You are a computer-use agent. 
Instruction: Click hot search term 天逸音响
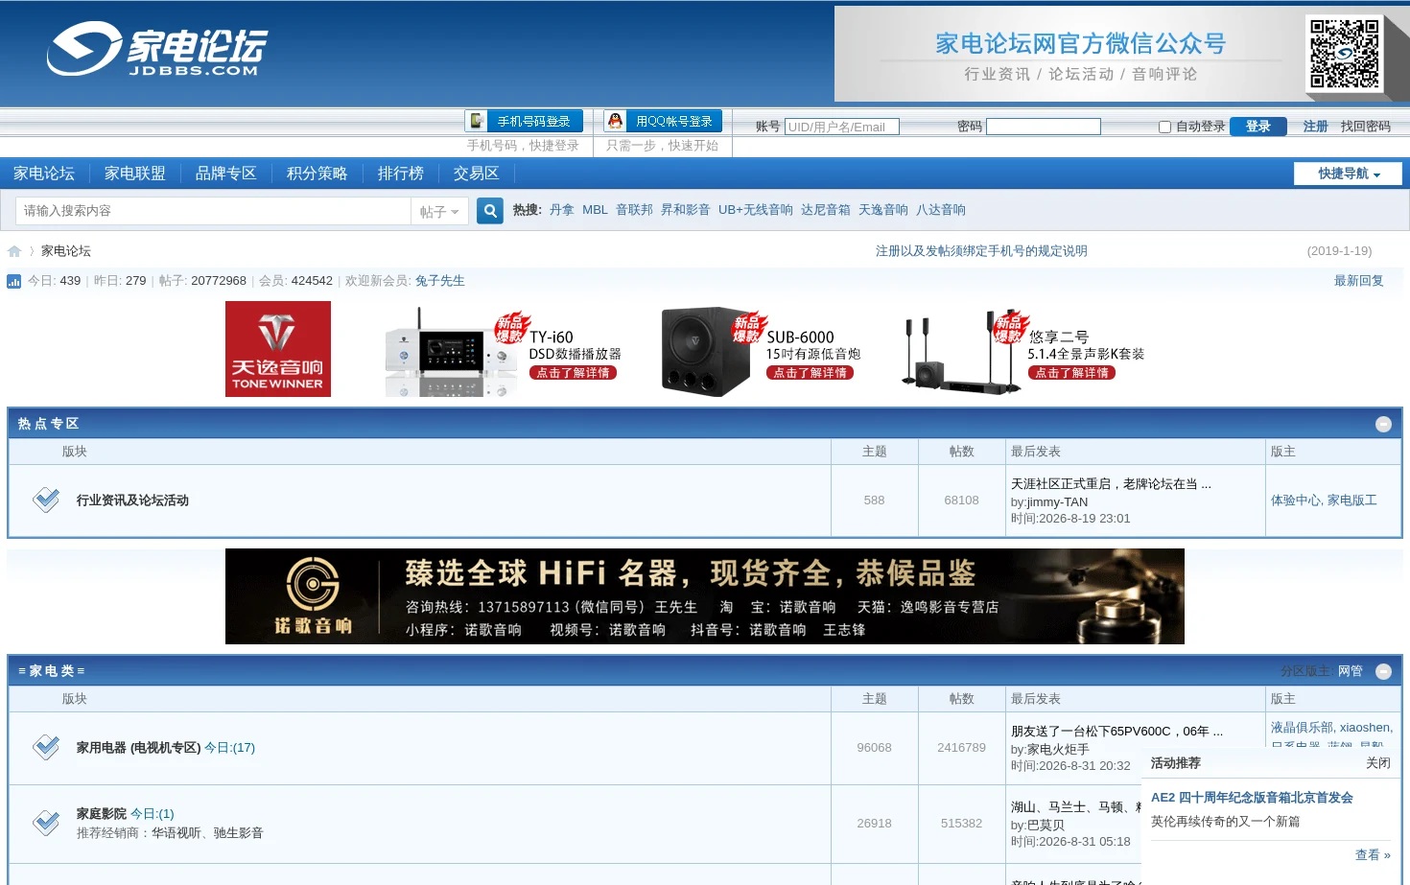[x=883, y=210]
